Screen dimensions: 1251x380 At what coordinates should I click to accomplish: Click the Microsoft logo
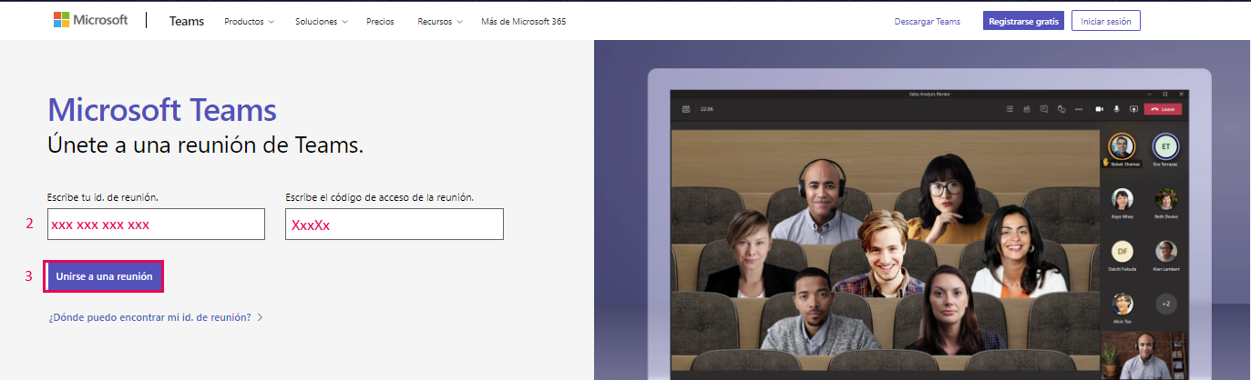tap(90, 20)
